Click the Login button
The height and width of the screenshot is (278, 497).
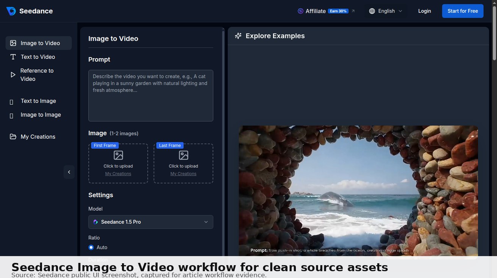(424, 11)
